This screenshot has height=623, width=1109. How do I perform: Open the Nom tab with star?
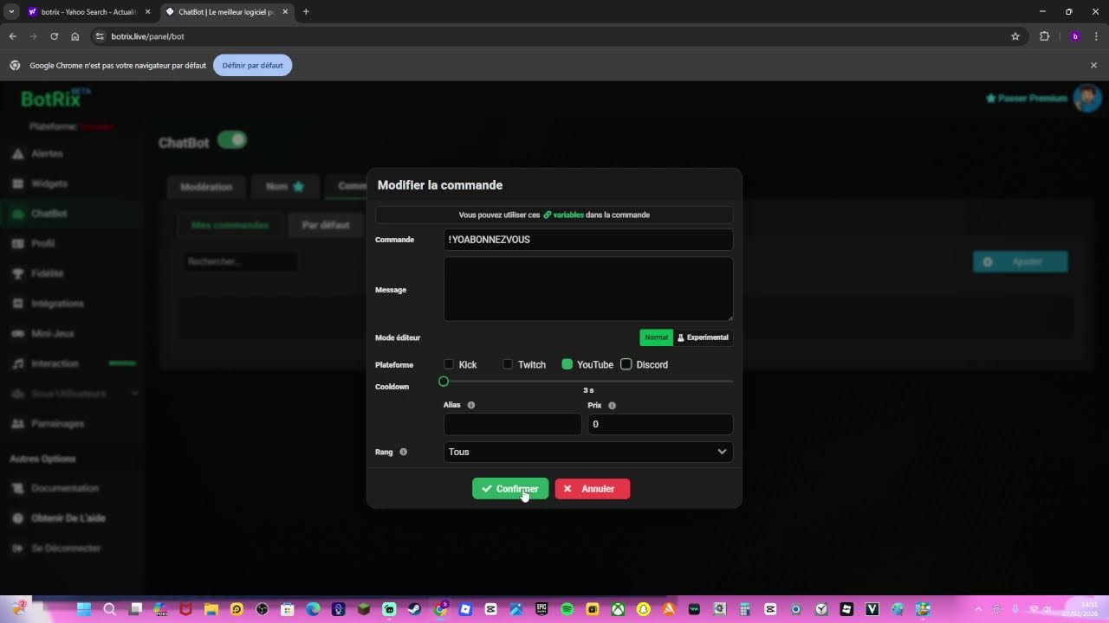click(x=285, y=186)
